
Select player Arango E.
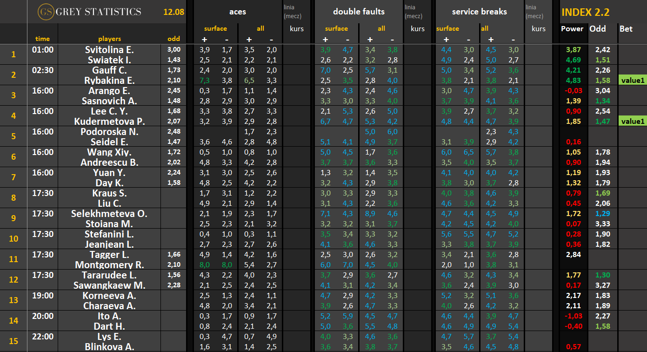[x=110, y=90]
